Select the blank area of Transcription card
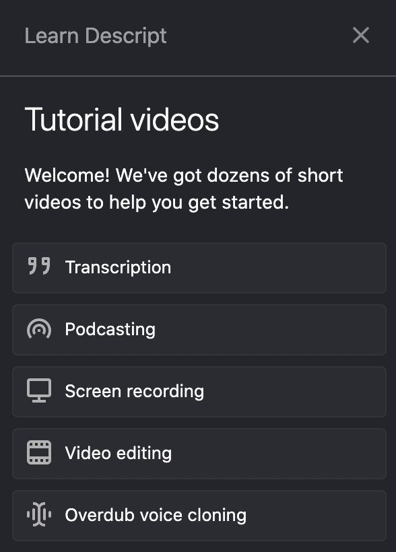 (278, 268)
